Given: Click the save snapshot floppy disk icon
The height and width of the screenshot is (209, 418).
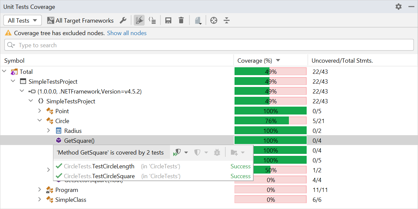Looking at the screenshot, I should tap(168, 20).
